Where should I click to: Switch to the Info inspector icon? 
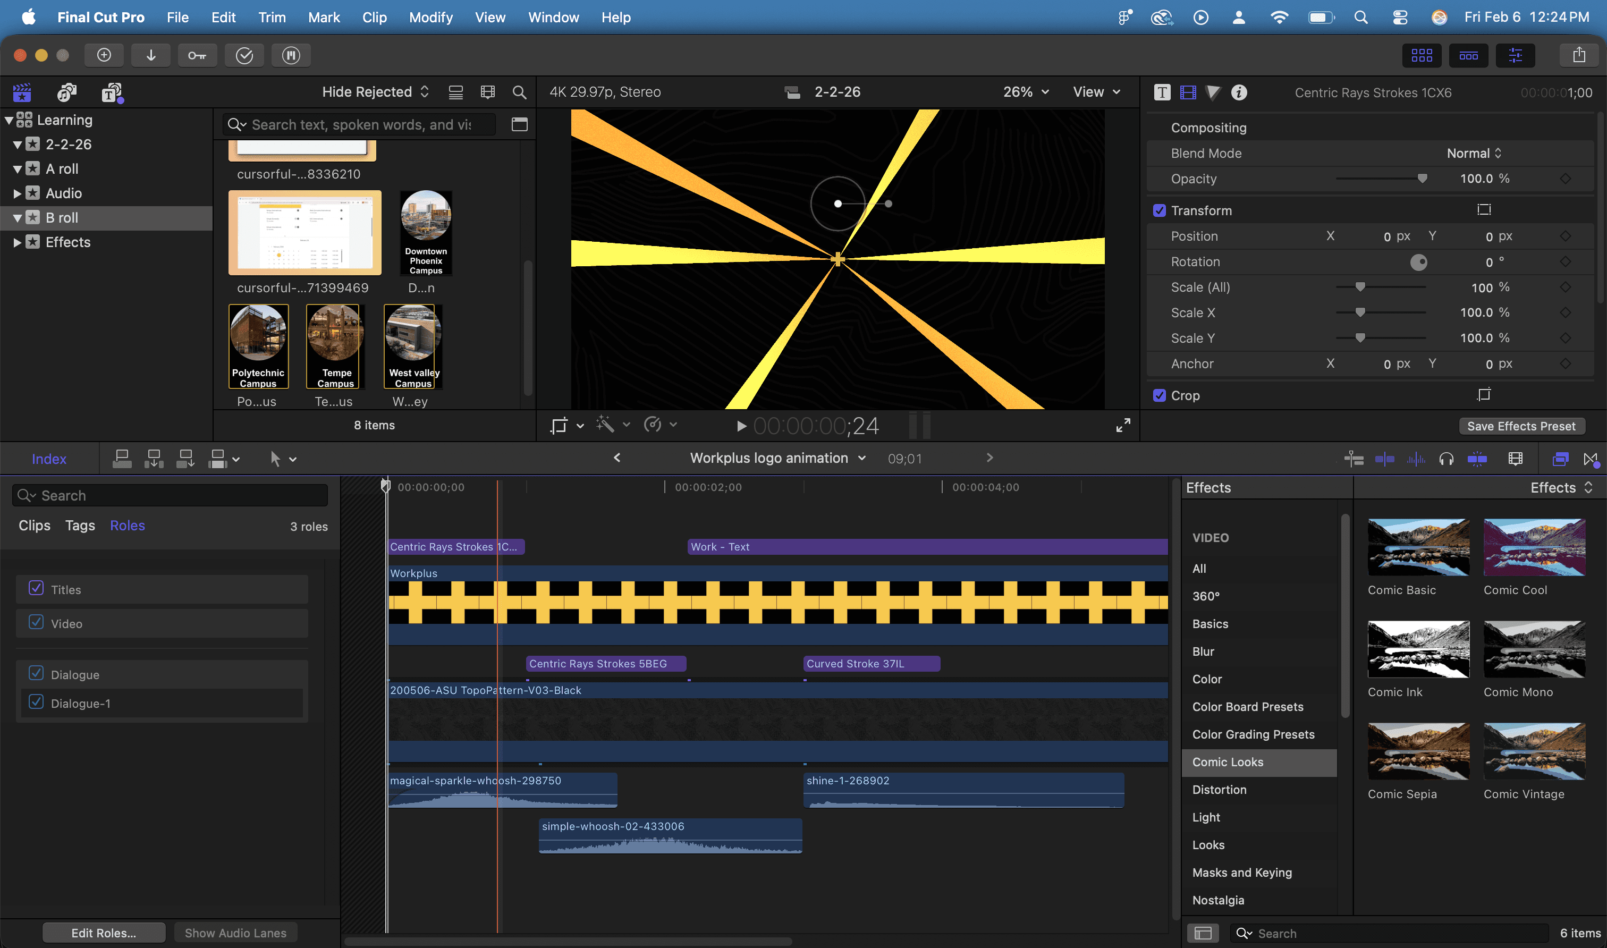(1239, 92)
